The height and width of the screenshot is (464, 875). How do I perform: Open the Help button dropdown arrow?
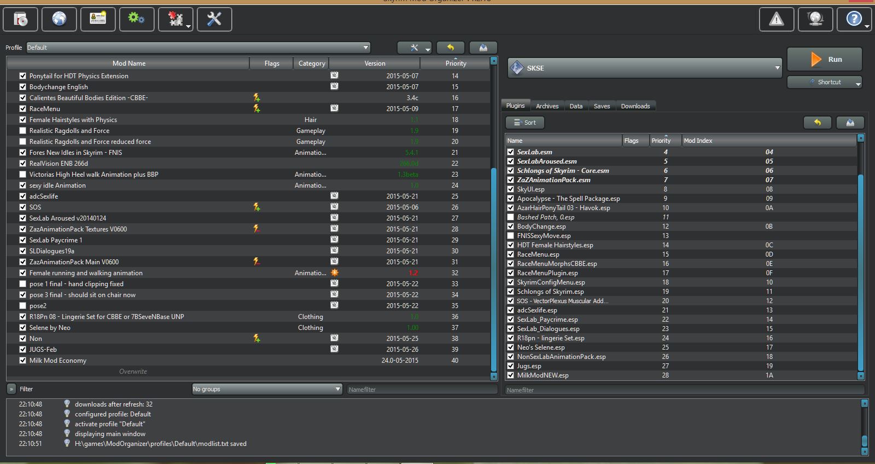tap(867, 25)
